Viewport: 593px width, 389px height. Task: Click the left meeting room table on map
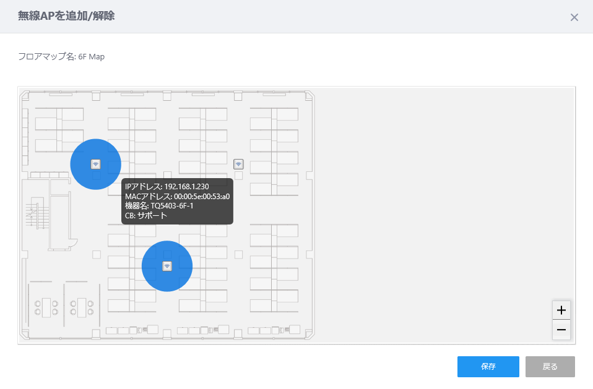click(46, 307)
